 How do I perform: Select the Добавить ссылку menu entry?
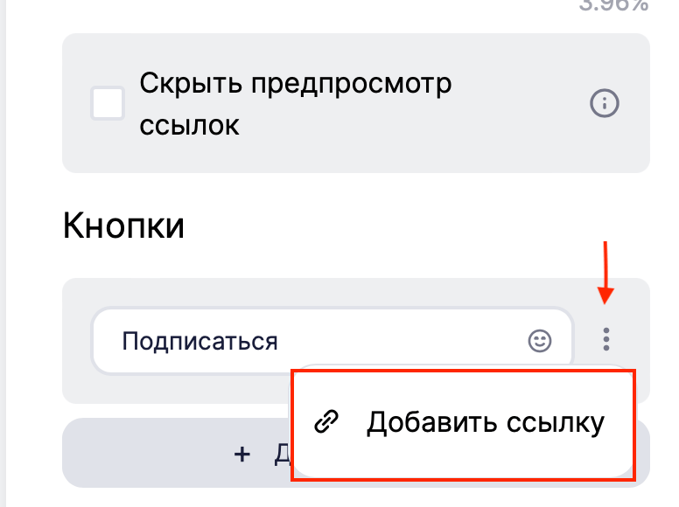[463, 424]
